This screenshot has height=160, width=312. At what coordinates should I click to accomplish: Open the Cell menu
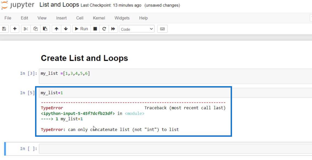pyautogui.click(x=80, y=18)
